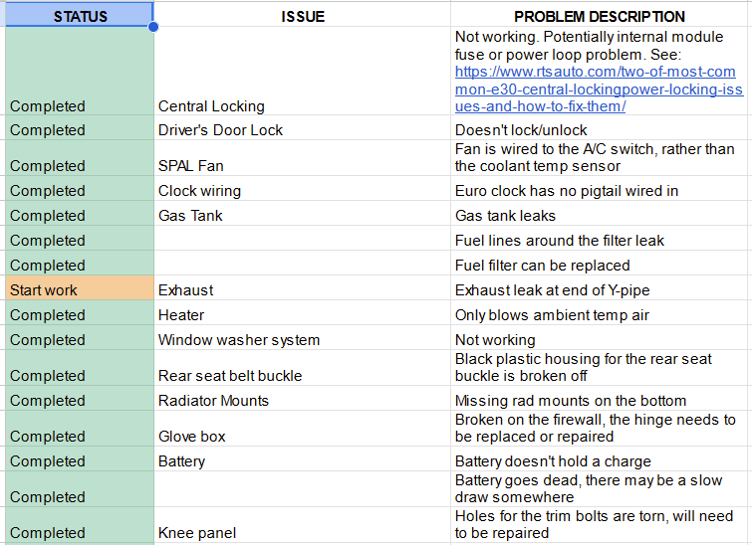This screenshot has width=752, height=545.
Task: Click the PROBLEM DESCRIPTION header cell
Action: click(x=600, y=15)
